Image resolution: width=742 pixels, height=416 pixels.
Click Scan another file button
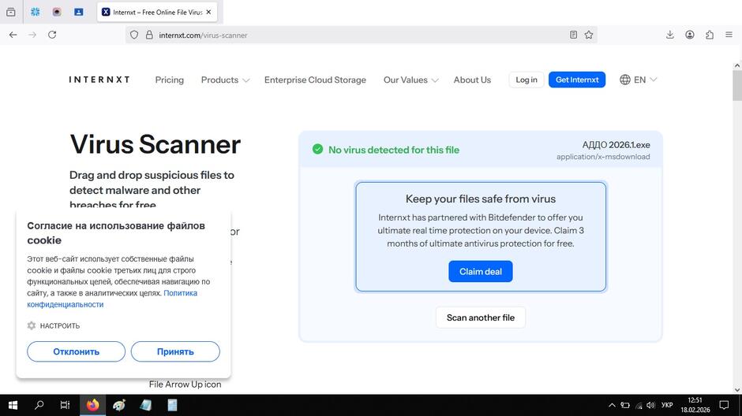[480, 318]
